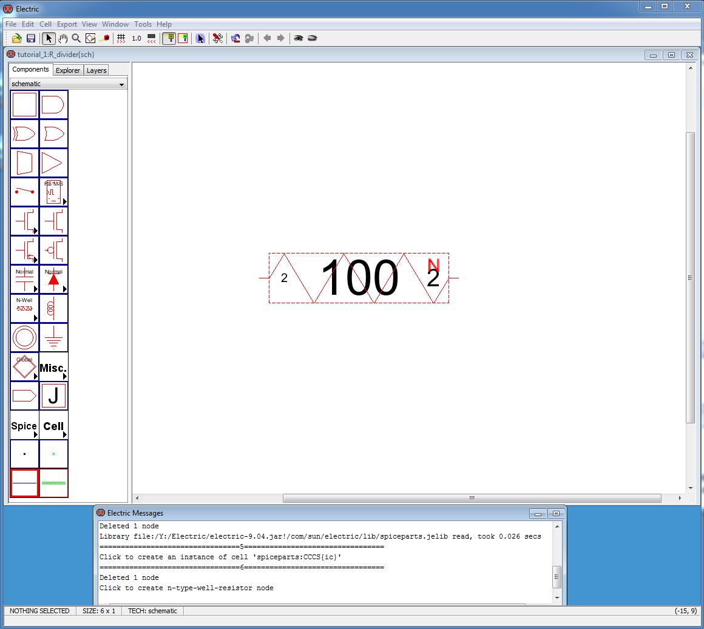Click the Cell palette button
This screenshot has width=704, height=629.
pyautogui.click(x=53, y=426)
